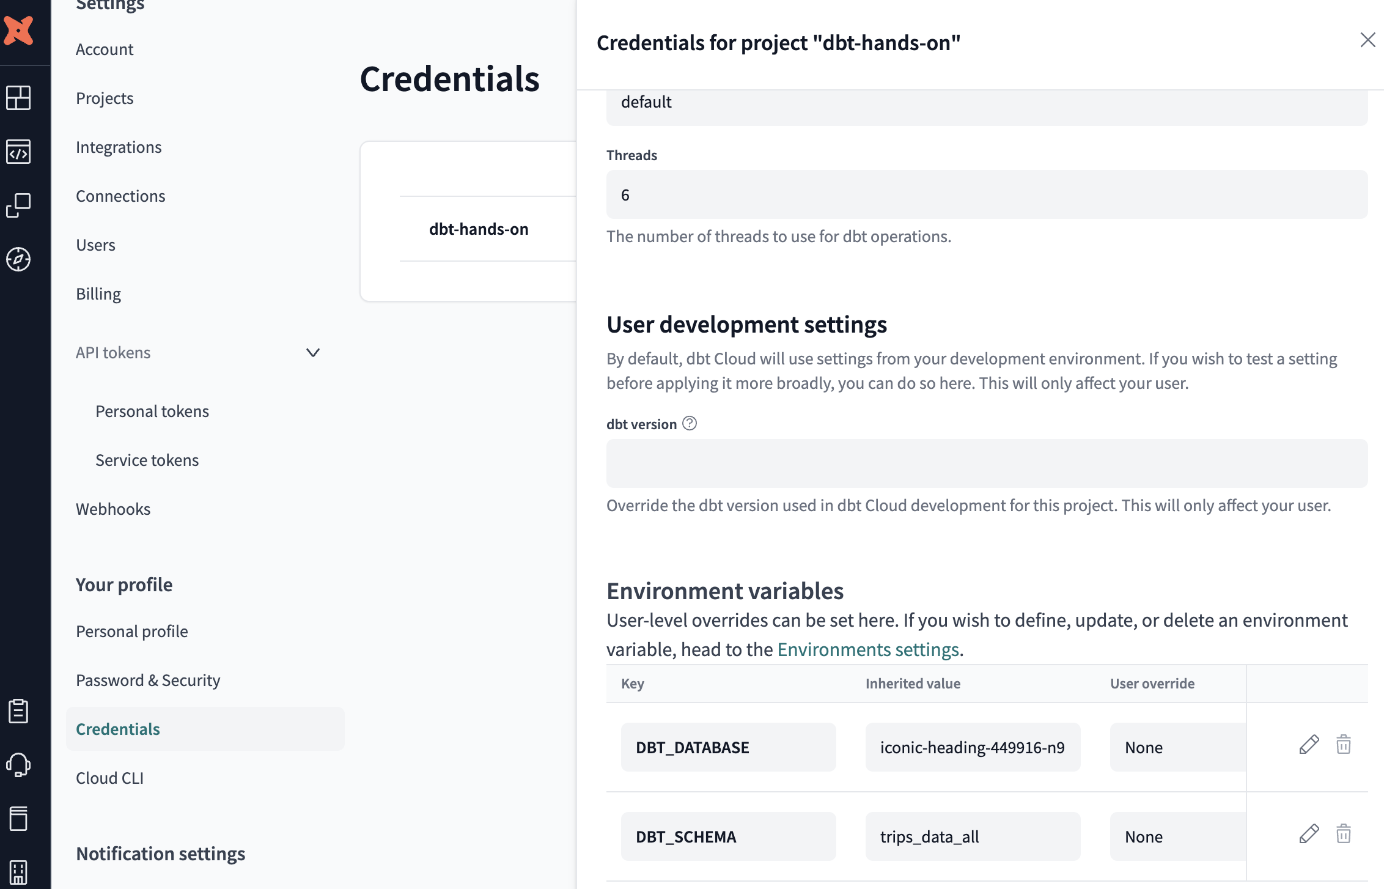The height and width of the screenshot is (889, 1384).
Task: Open Cloud CLI page
Action: click(x=109, y=778)
